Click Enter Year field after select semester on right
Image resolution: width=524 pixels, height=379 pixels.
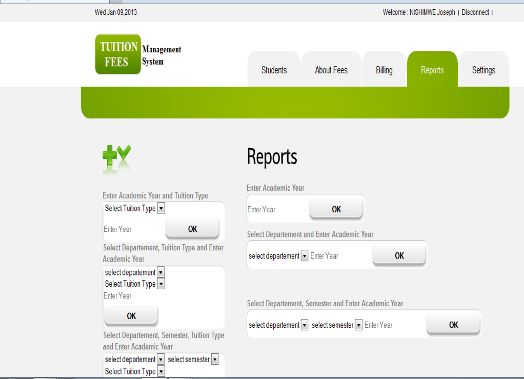point(395,325)
